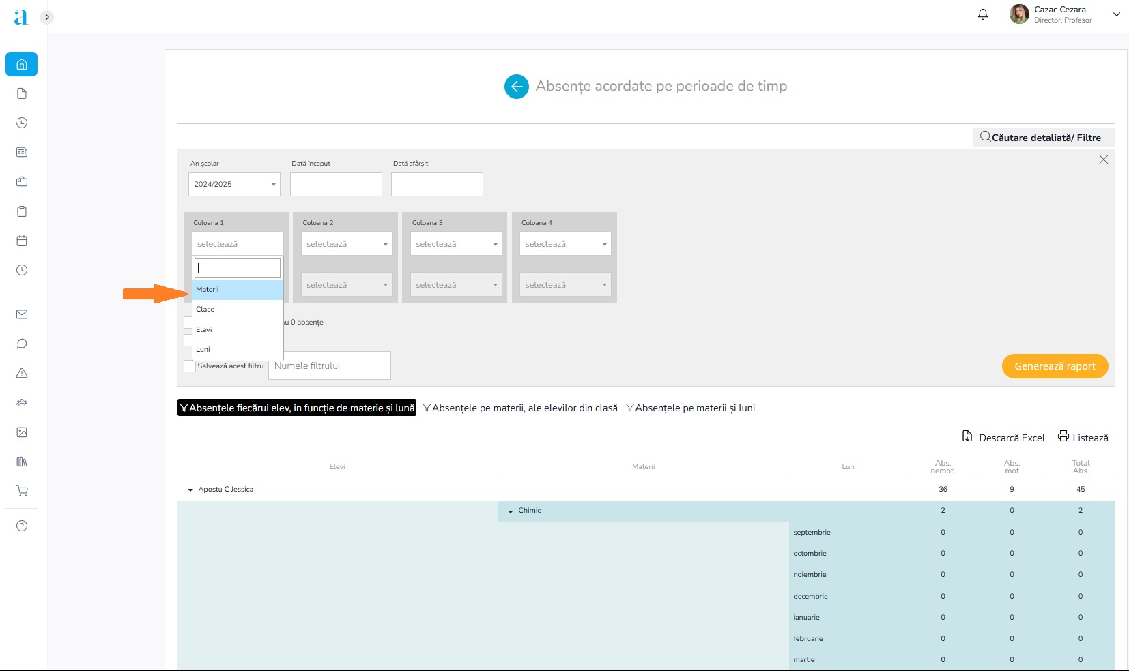
Task: Open the 'An școlar' 2024/2025 dropdown
Action: click(234, 184)
